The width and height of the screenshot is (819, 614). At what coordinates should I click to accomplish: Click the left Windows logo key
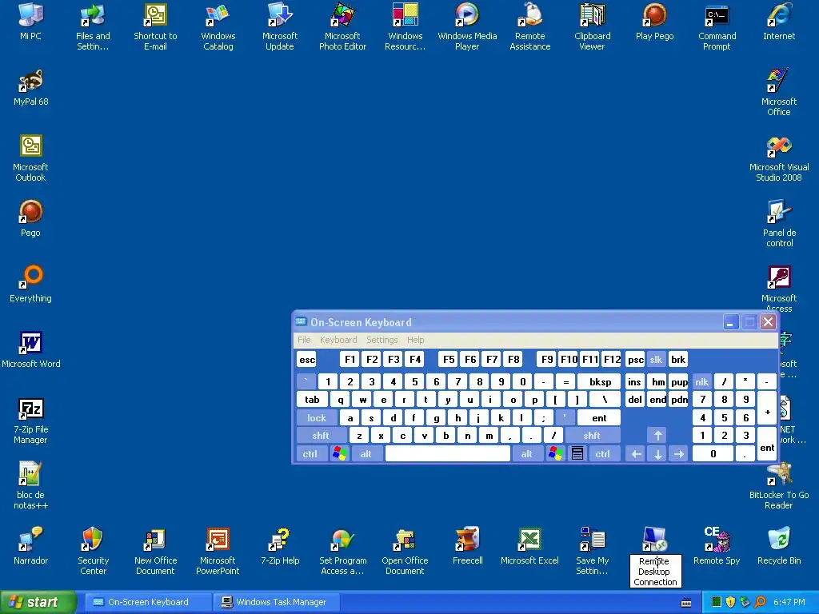[x=339, y=454]
